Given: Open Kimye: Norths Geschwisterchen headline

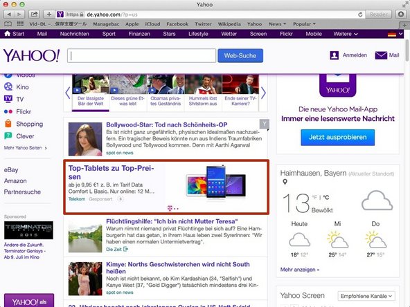Looking at the screenshot, I should pos(178,268).
